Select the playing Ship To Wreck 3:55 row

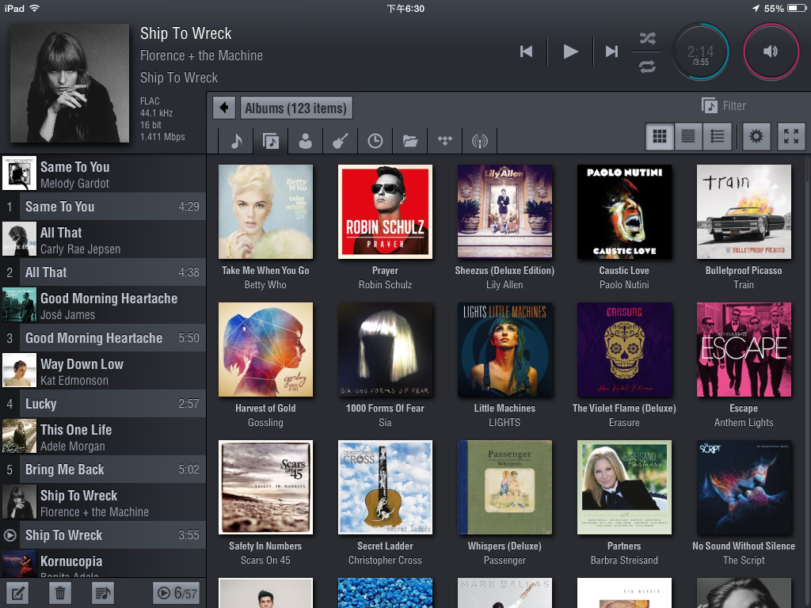click(x=103, y=535)
